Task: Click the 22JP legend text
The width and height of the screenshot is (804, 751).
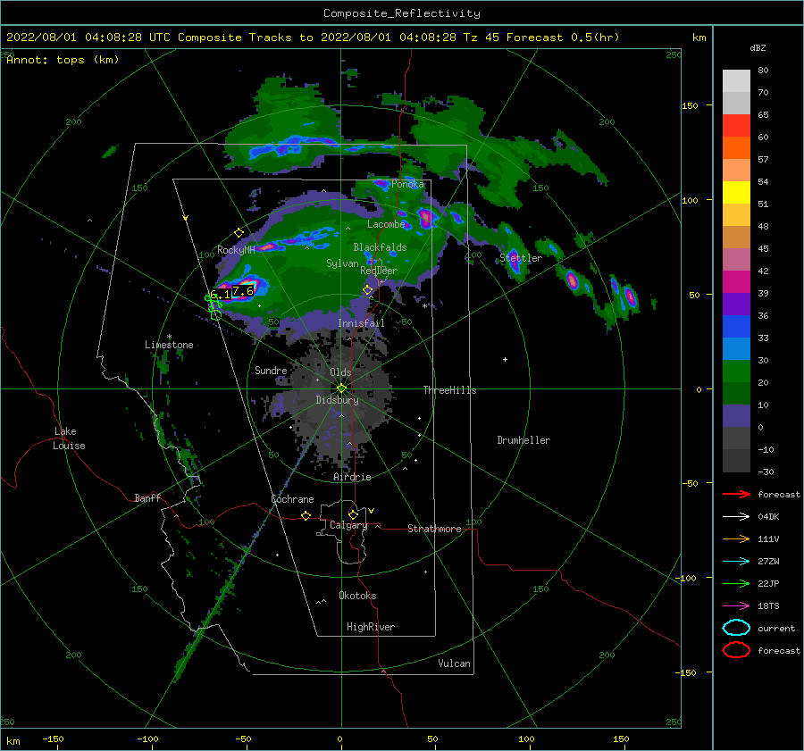Action: (x=768, y=583)
